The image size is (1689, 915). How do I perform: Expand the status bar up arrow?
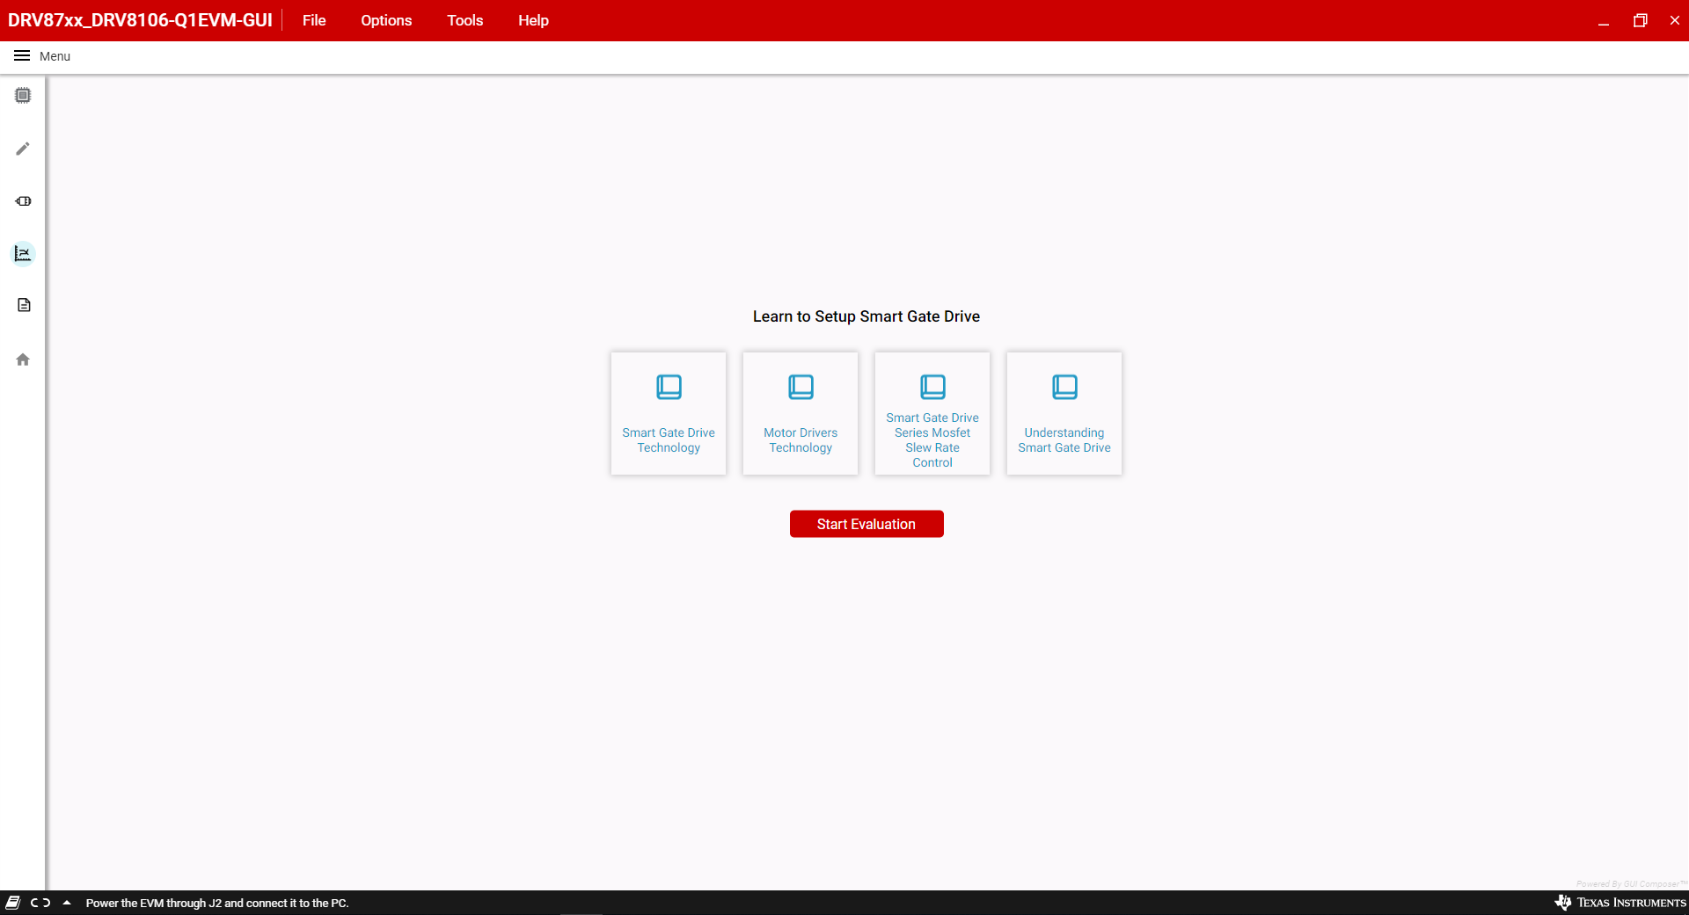coord(67,903)
